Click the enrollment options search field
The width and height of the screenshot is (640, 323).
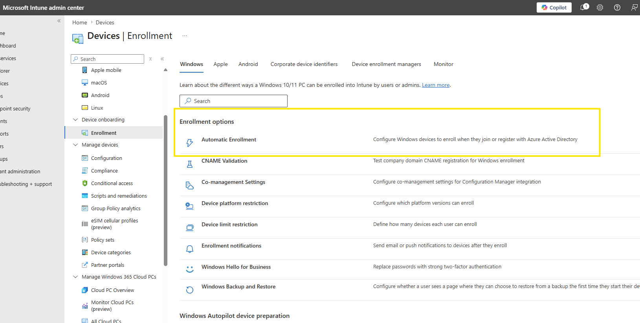coord(233,101)
